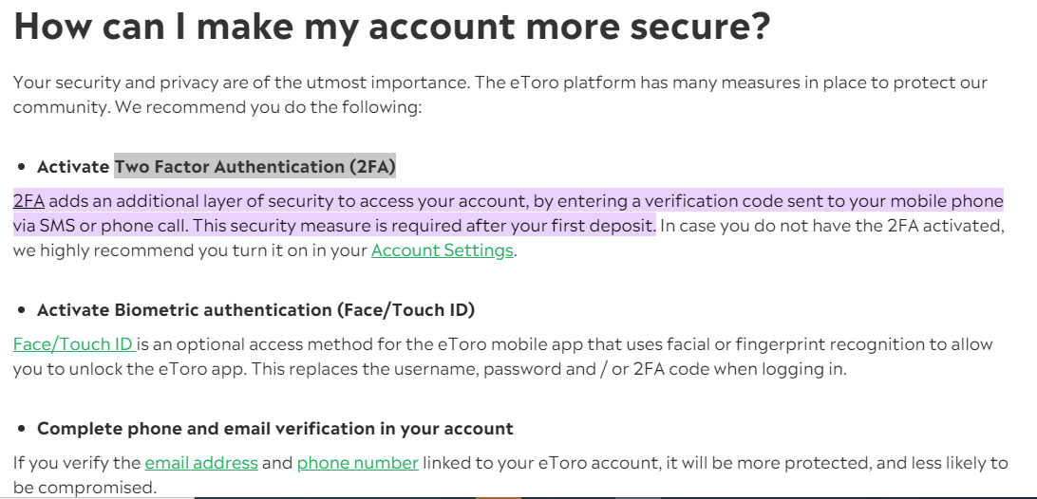
Task: Click the 'If you verify the' text
Action: 77,463
